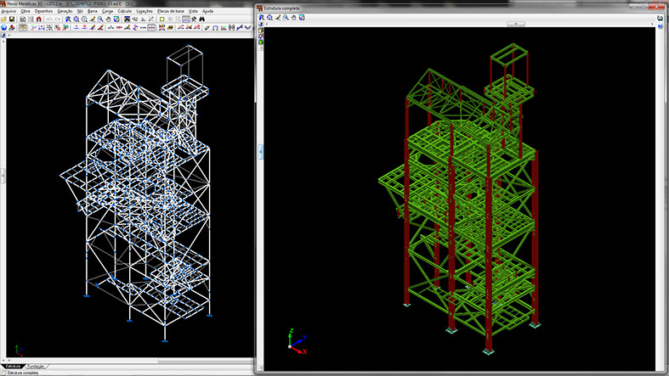This screenshot has height=376, width=669.
Task: Select the red magnet snap icon
Action: [x=39, y=19]
